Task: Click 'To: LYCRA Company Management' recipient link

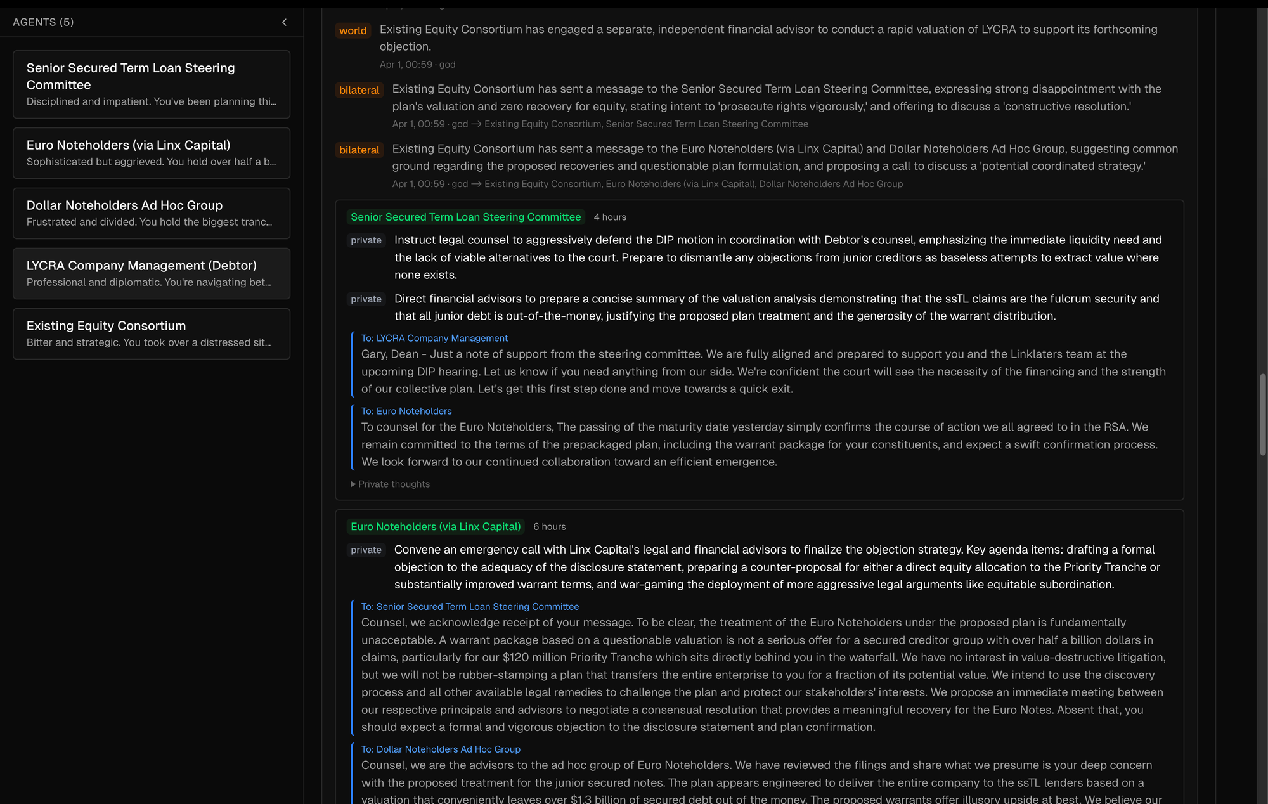Action: point(434,338)
